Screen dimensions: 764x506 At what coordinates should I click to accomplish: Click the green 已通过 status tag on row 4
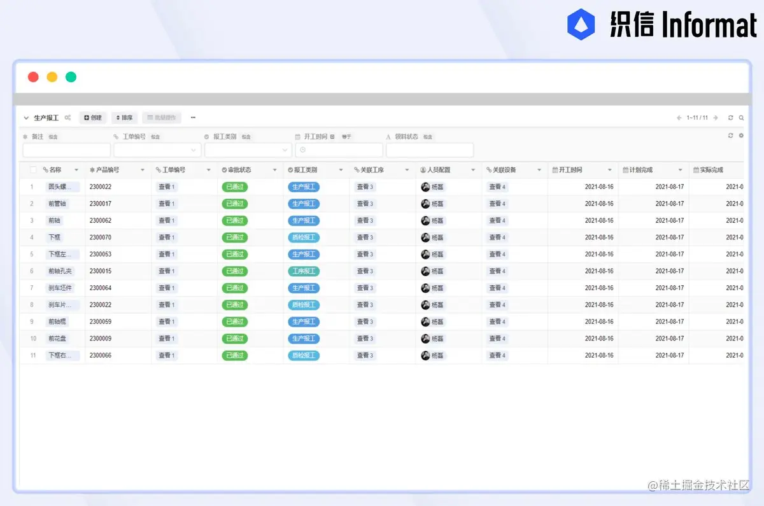click(x=234, y=237)
